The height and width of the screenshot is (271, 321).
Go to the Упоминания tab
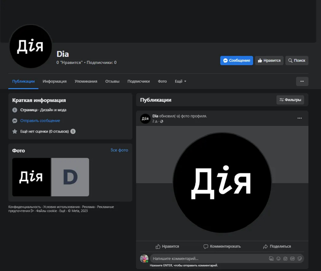tap(86, 81)
